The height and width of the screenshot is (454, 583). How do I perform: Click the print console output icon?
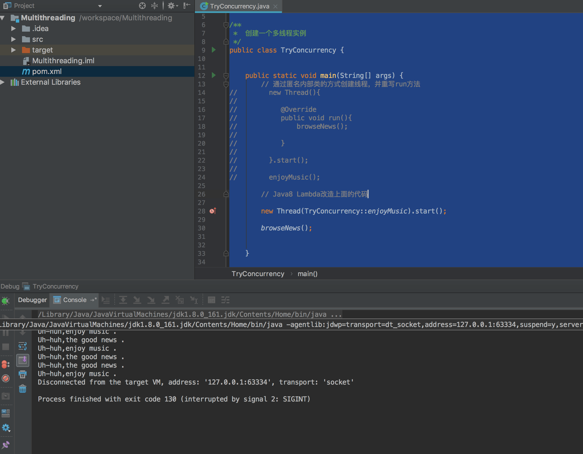pyautogui.click(x=23, y=375)
